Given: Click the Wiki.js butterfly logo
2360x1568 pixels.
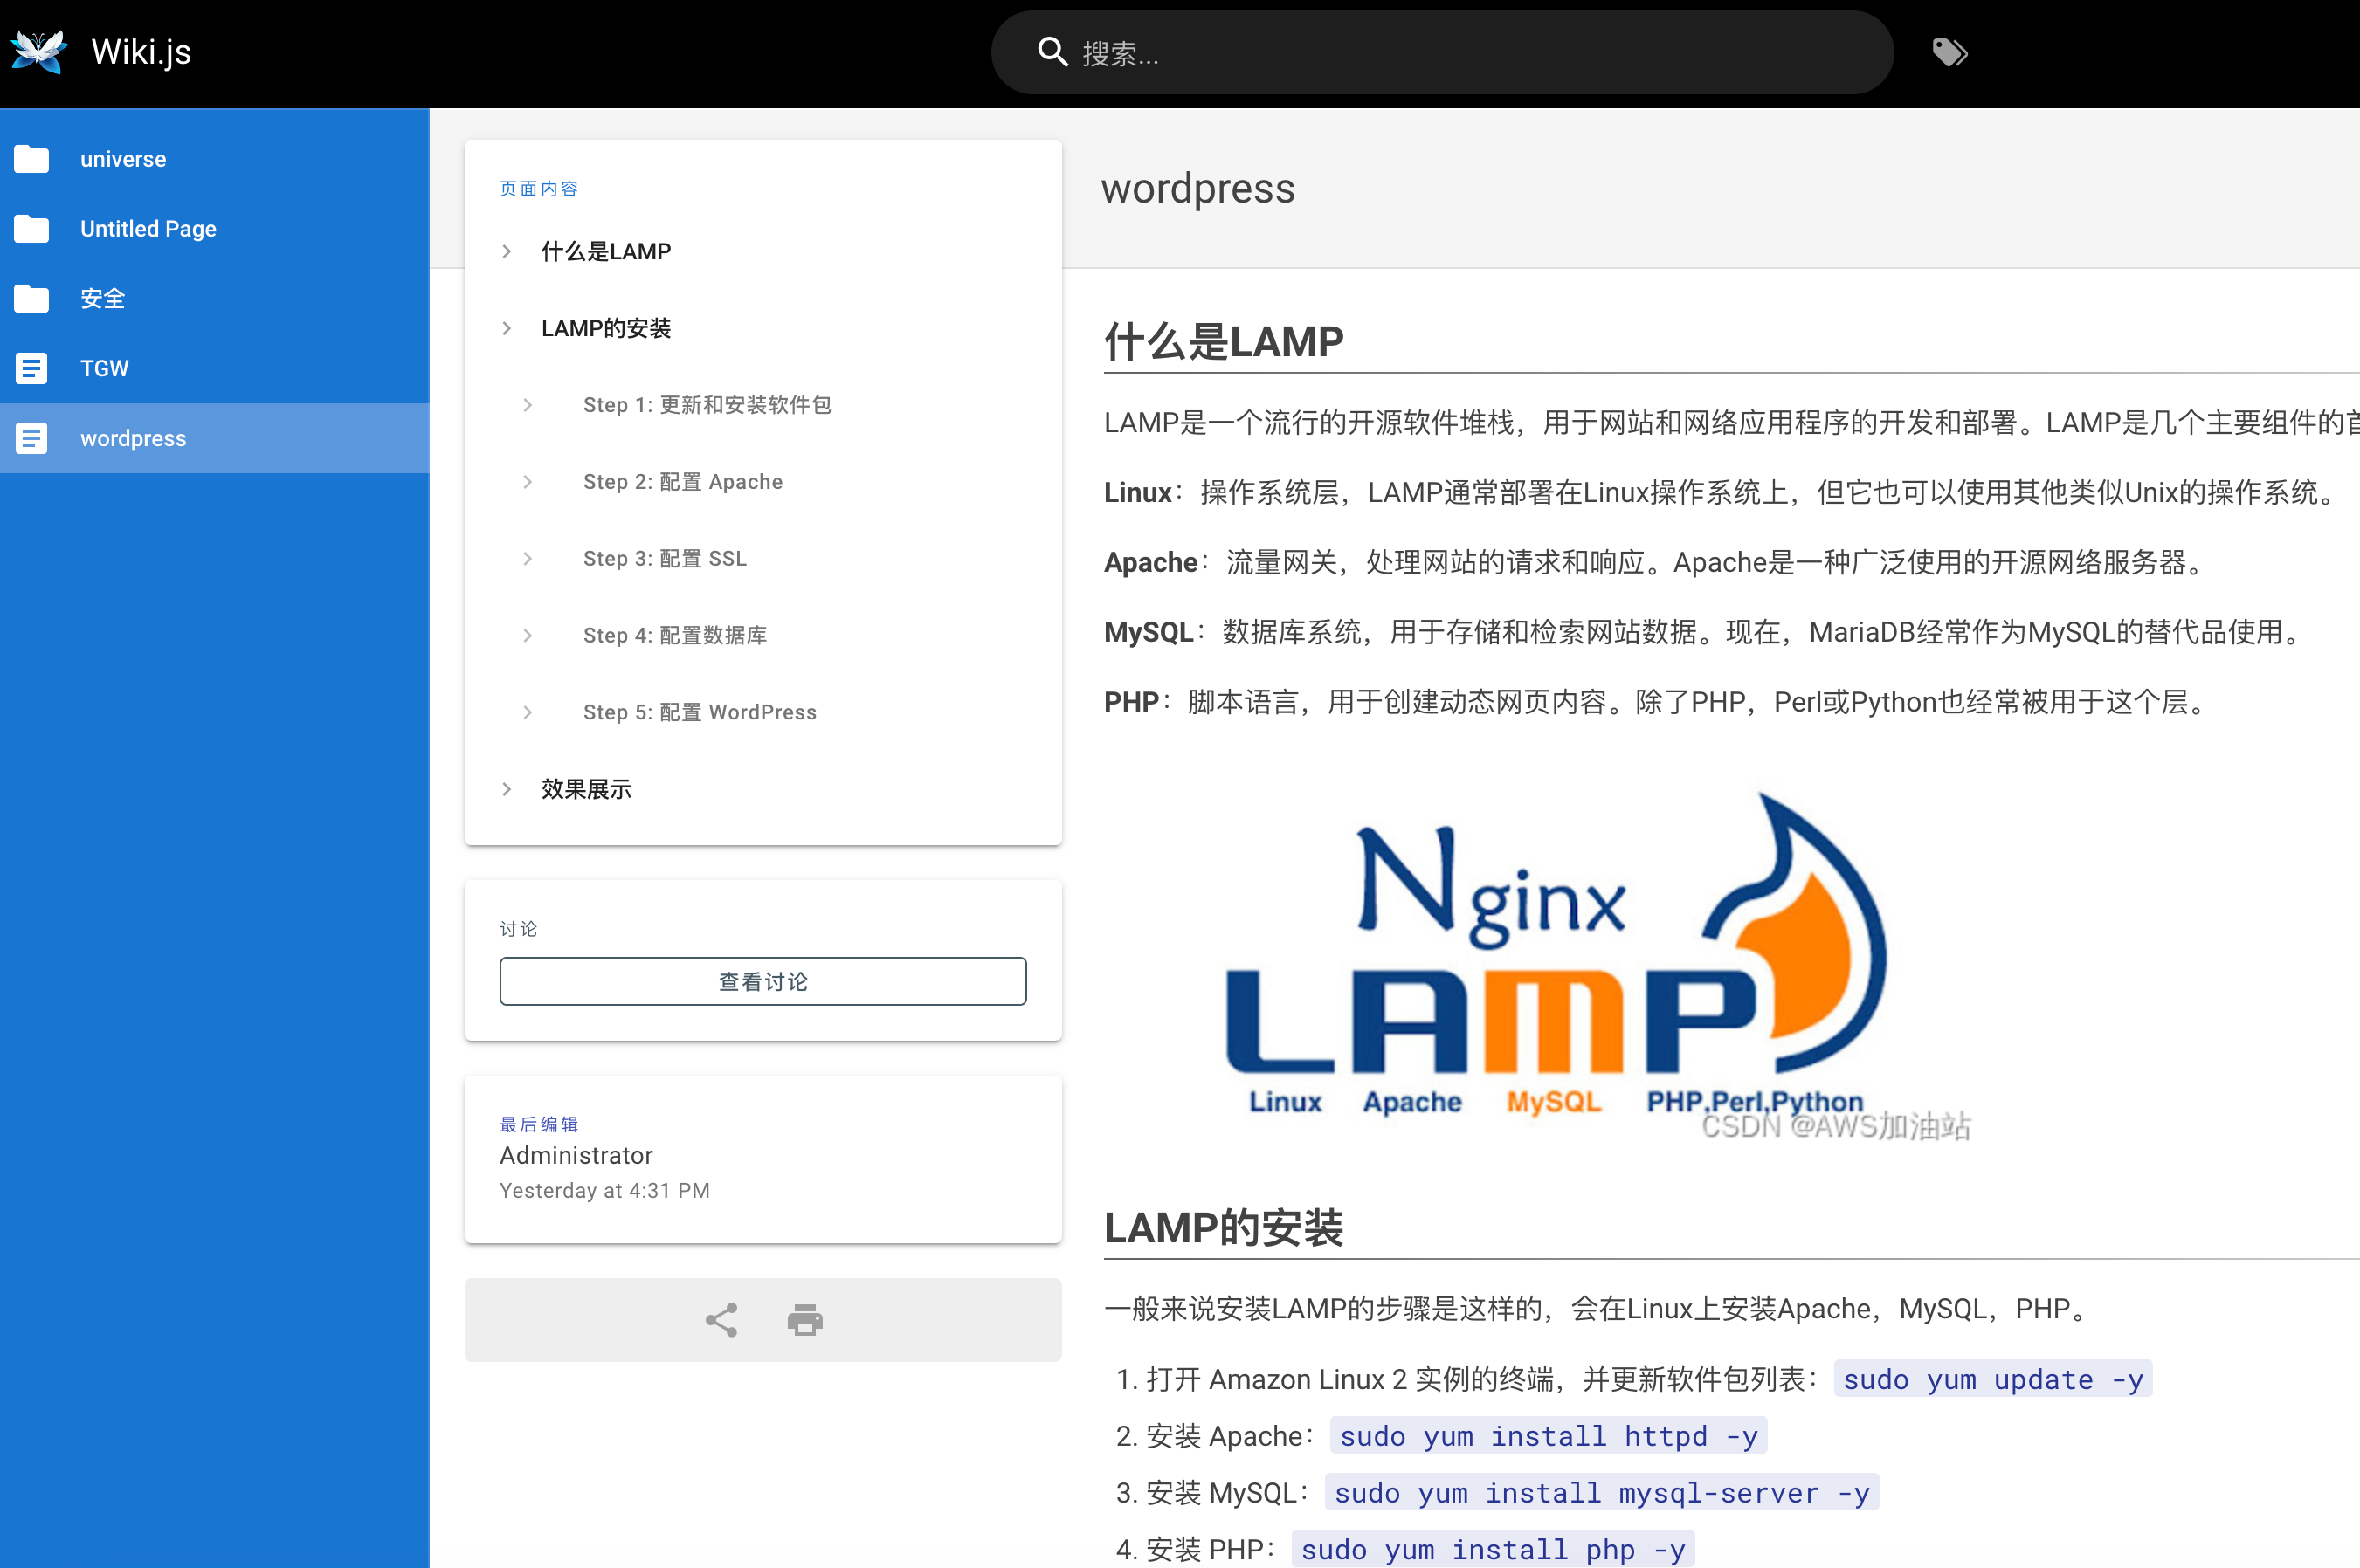Looking at the screenshot, I should [x=38, y=50].
